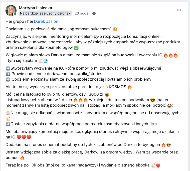Click the fire emoji after 'KOSMOS'
Viewport: 190px width, 171px height.
pos(130,87)
